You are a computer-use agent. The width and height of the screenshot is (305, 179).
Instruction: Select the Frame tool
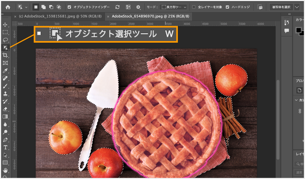coord(5,63)
